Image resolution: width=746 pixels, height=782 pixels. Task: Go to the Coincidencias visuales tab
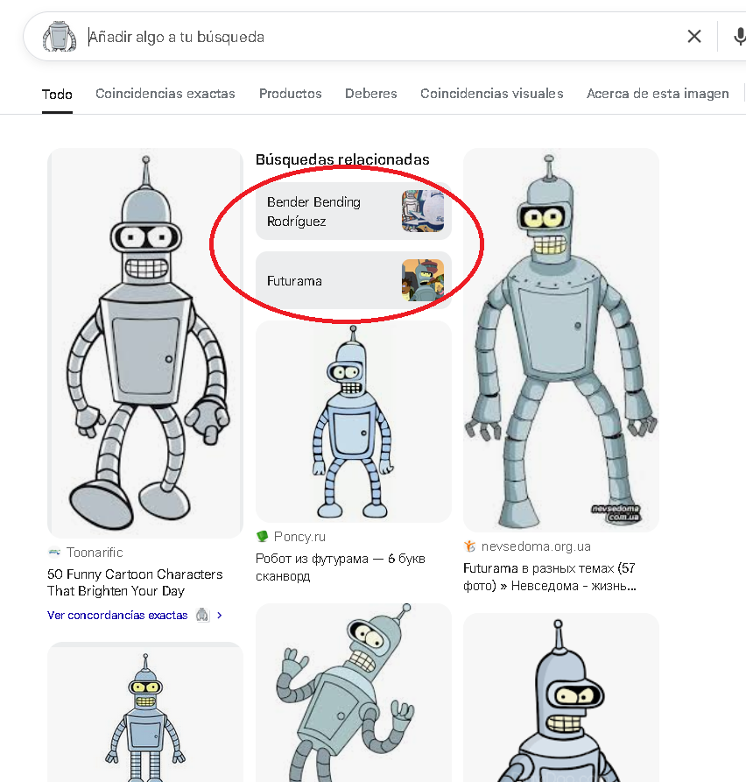(x=492, y=93)
